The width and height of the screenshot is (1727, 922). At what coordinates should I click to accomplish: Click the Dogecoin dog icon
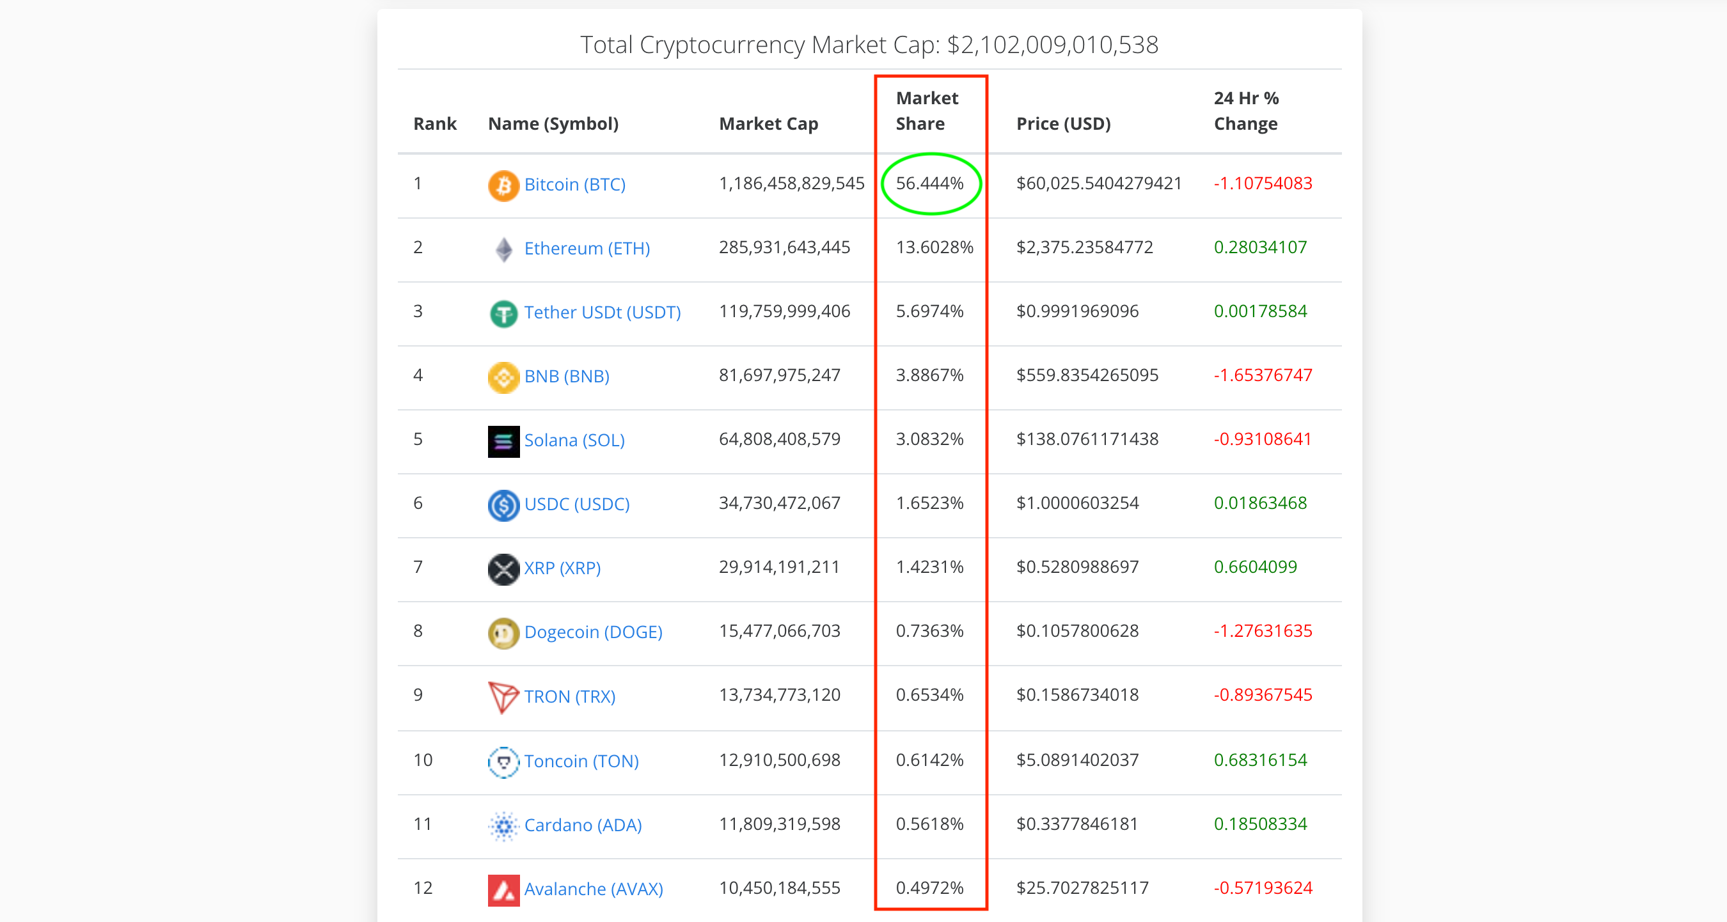pos(503,632)
